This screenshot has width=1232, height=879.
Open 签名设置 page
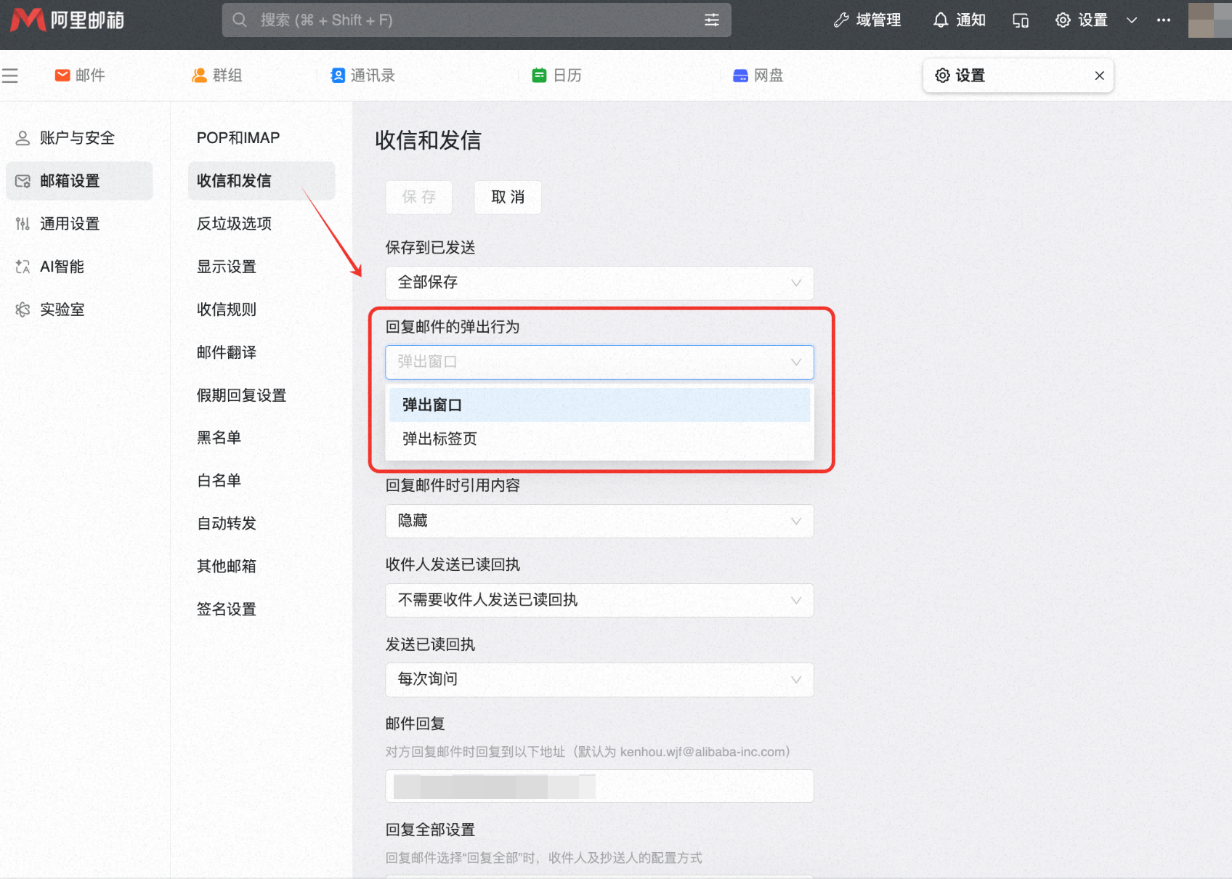click(x=262, y=608)
